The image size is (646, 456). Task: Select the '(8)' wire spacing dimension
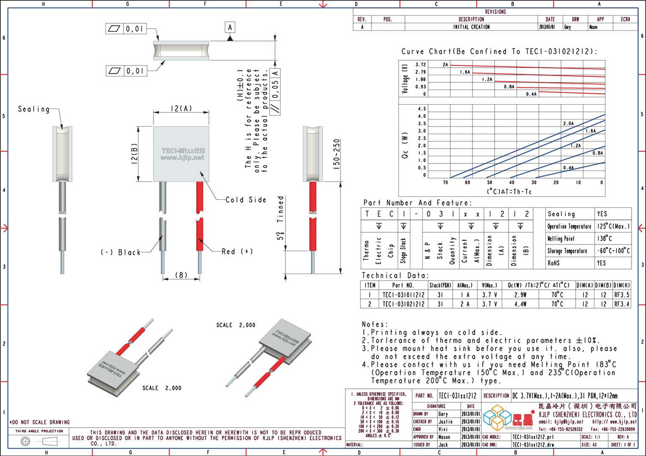(181, 275)
